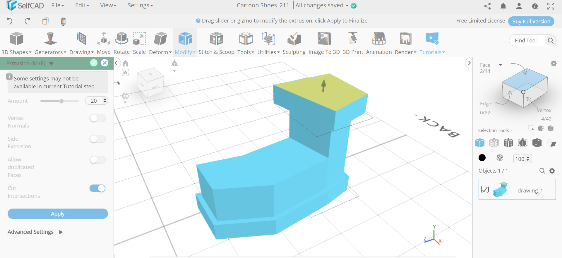
Task: Undo the last action
Action: point(9,21)
